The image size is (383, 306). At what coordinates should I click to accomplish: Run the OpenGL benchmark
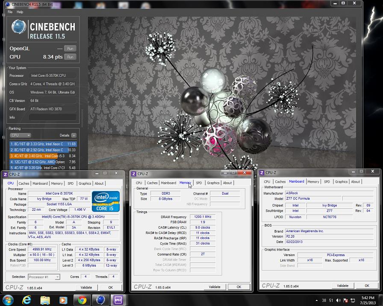[x=70, y=49]
